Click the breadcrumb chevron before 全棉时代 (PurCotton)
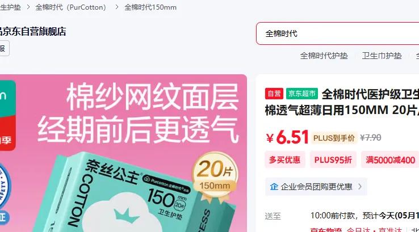 [28, 7]
